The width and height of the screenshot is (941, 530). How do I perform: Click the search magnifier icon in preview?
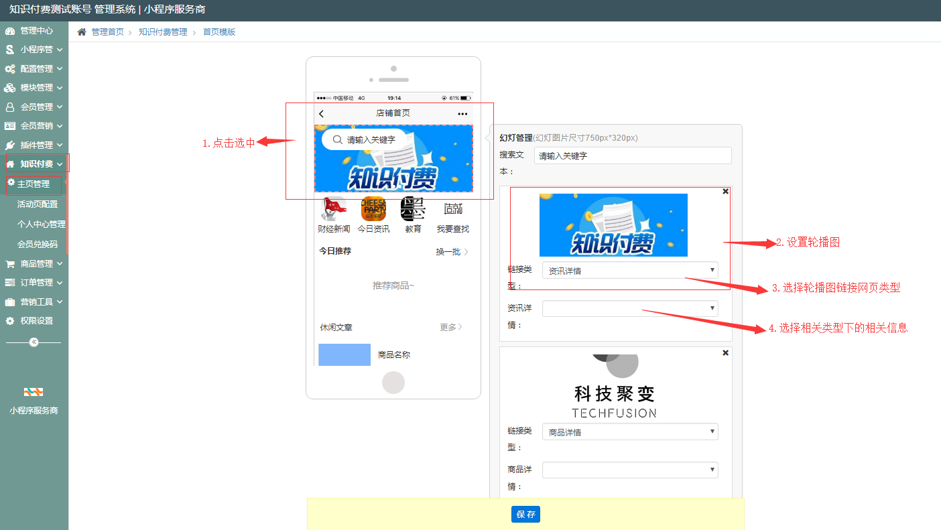(338, 140)
